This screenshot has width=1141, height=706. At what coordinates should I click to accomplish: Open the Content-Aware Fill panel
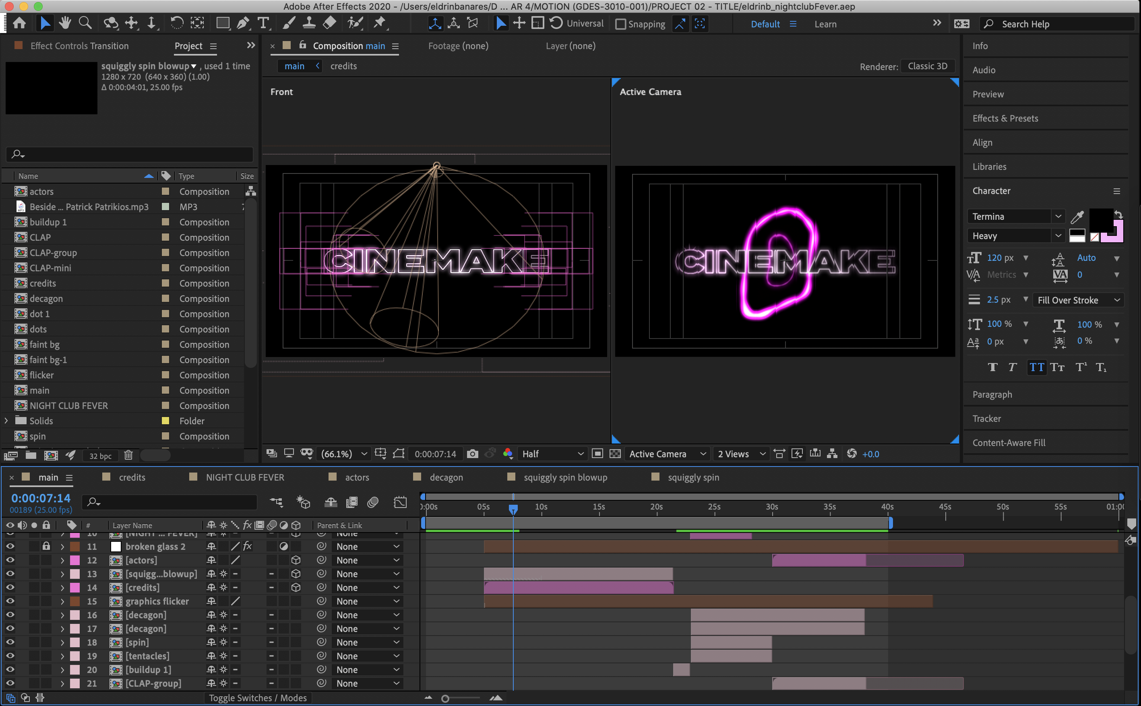(x=1009, y=443)
